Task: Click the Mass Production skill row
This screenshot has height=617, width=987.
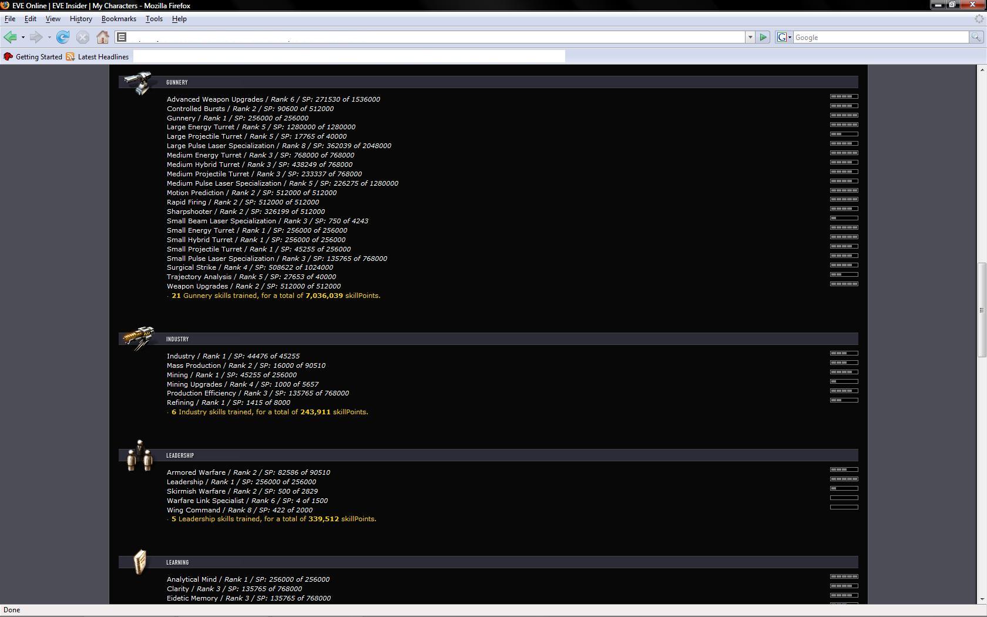Action: 246,365
